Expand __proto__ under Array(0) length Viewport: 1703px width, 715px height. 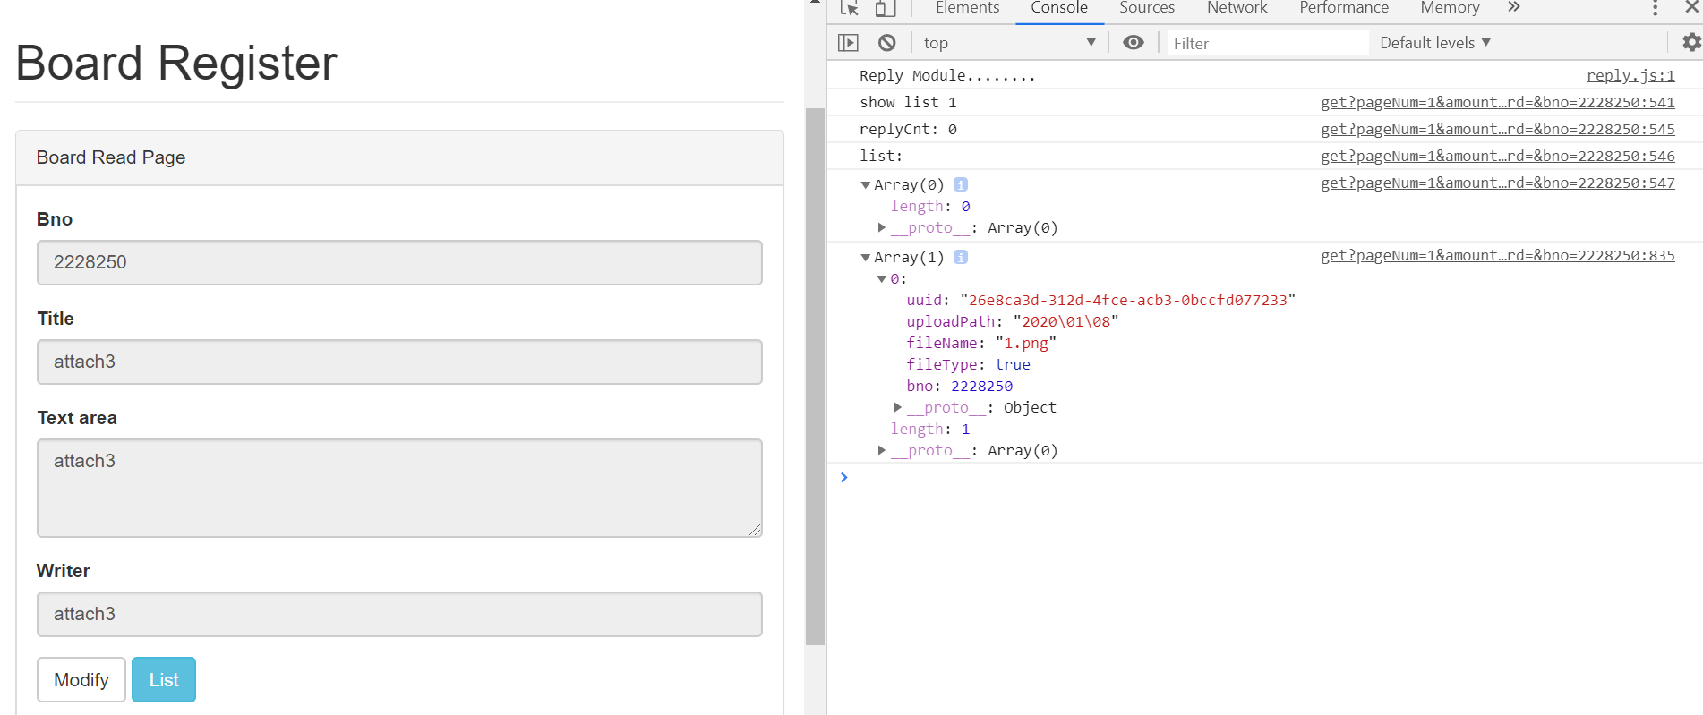882,227
